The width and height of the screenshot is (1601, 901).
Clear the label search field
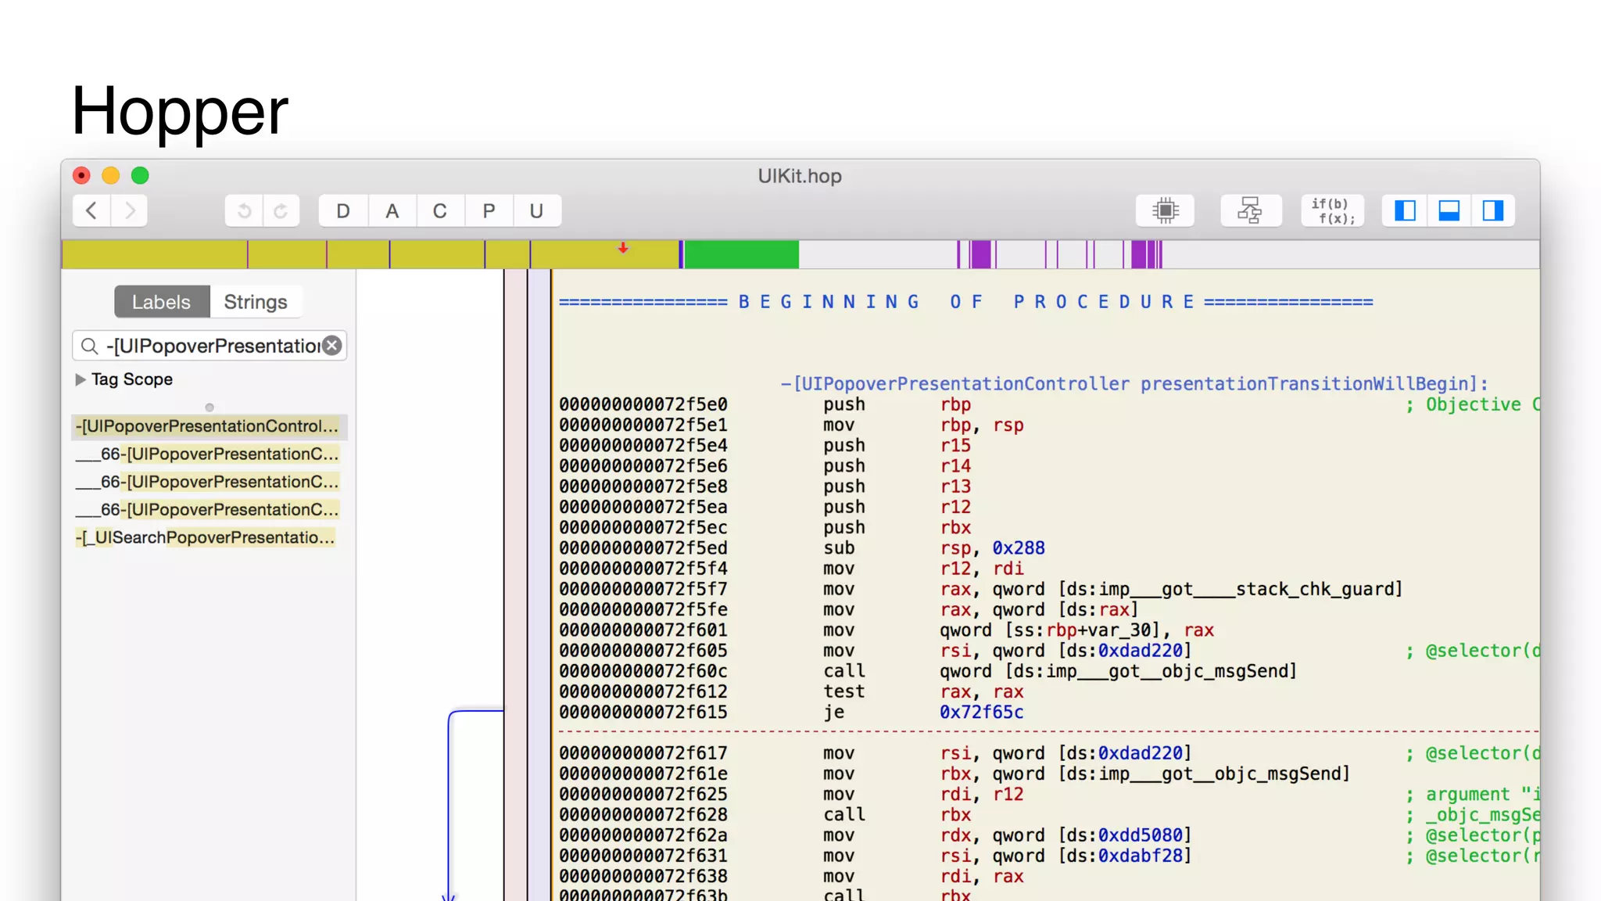click(332, 346)
